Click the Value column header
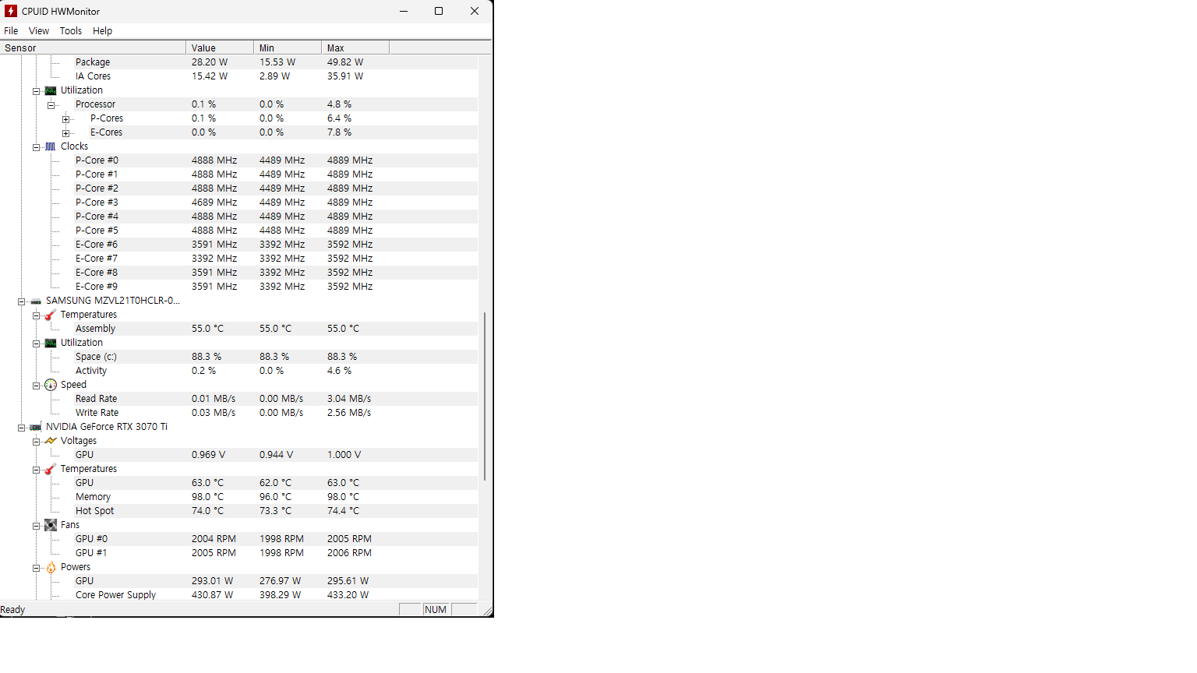The height and width of the screenshot is (673, 1197). click(220, 48)
